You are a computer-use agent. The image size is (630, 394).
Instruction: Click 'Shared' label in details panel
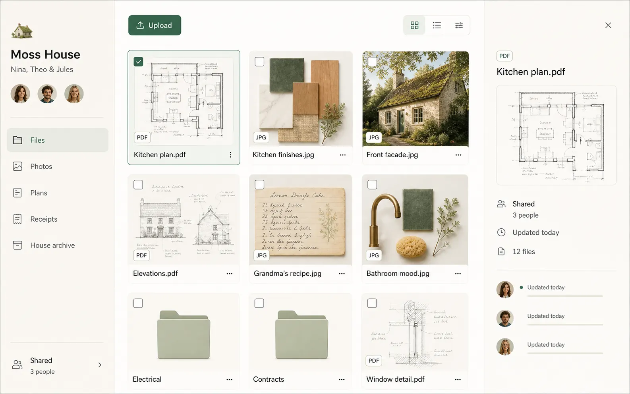(524, 204)
